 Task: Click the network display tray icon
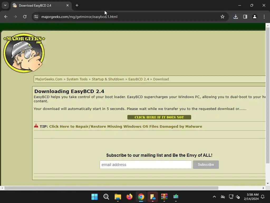[x=231, y=197]
